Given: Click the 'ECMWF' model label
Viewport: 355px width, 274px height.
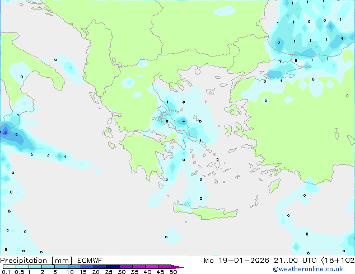Looking at the screenshot, I should point(90,261).
